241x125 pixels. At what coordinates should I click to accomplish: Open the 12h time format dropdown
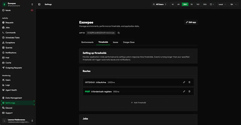[x=233, y=4]
